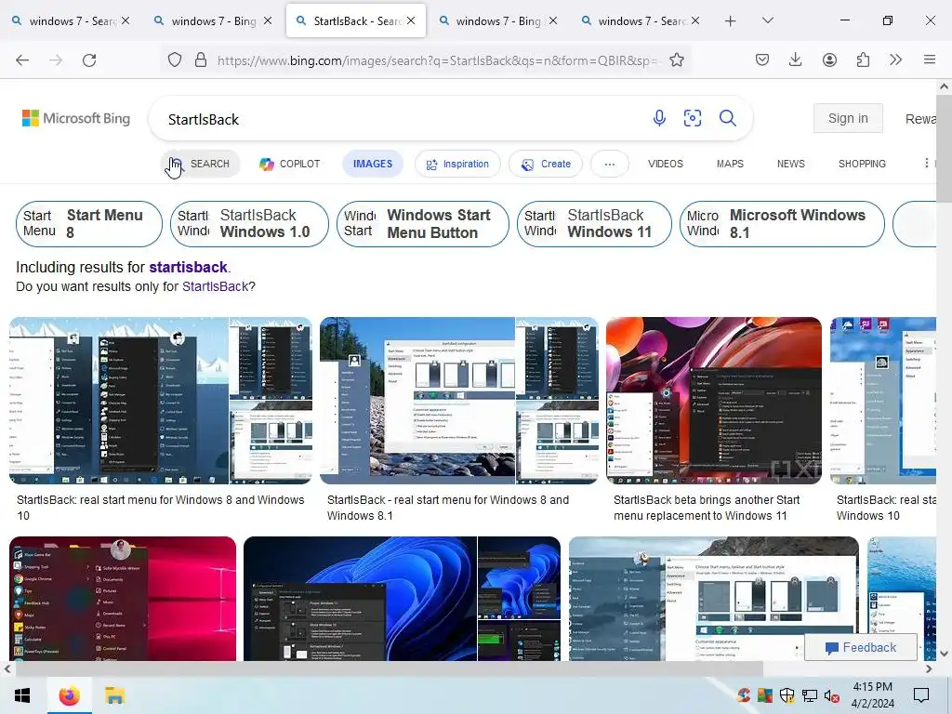The image size is (952, 714).
Task: Open the Downloads panel
Action: [796, 59]
